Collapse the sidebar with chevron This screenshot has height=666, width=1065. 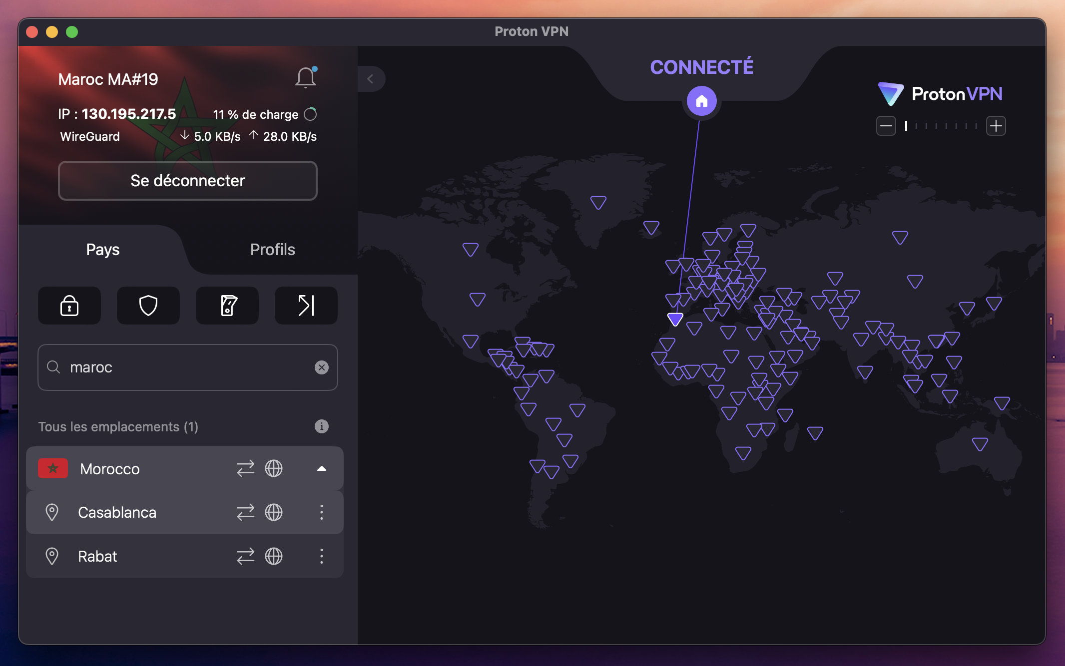371,79
